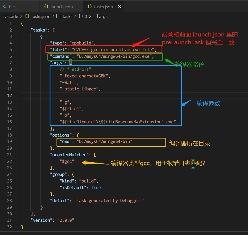Place cursor on the "command" key
The width and height of the screenshot is (248, 235).
[61, 56]
